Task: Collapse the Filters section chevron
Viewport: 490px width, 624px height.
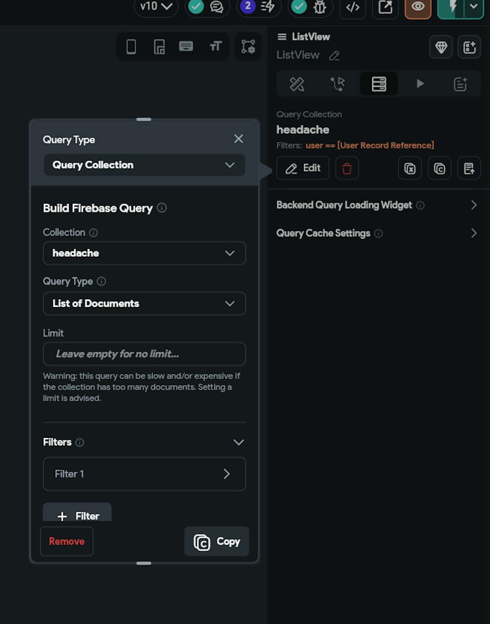Action: click(x=239, y=442)
